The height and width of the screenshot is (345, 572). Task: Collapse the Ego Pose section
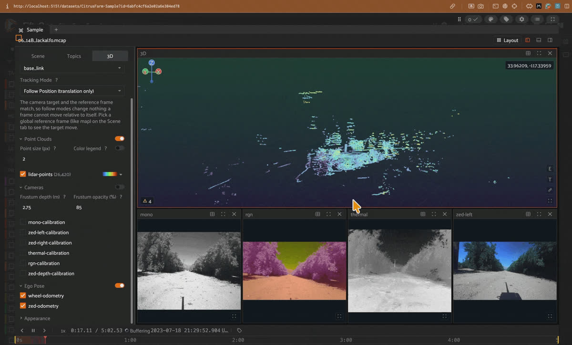pos(21,286)
